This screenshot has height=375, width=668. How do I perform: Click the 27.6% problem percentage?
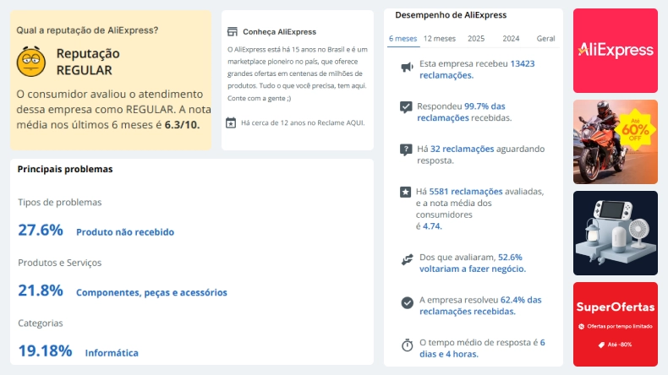(x=41, y=230)
